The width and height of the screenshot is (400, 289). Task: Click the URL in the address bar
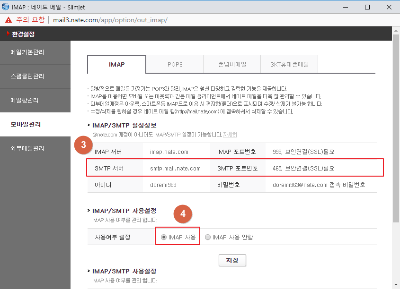[110, 20]
